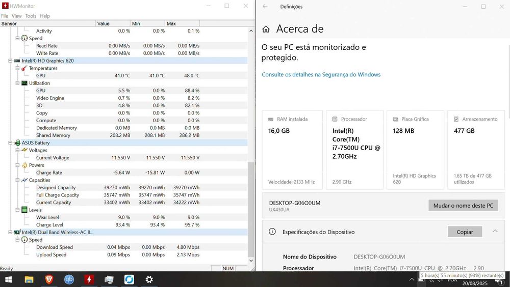Viewport: 510px width, 287px height.
Task: Click the Capacities graph icon
Action: tap(24, 180)
